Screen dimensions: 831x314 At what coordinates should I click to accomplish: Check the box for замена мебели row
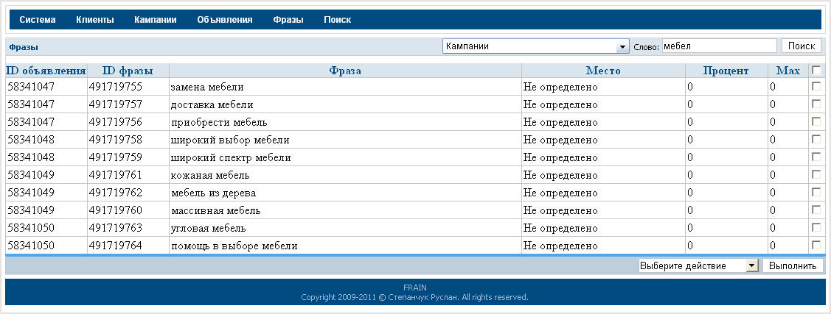(x=816, y=87)
